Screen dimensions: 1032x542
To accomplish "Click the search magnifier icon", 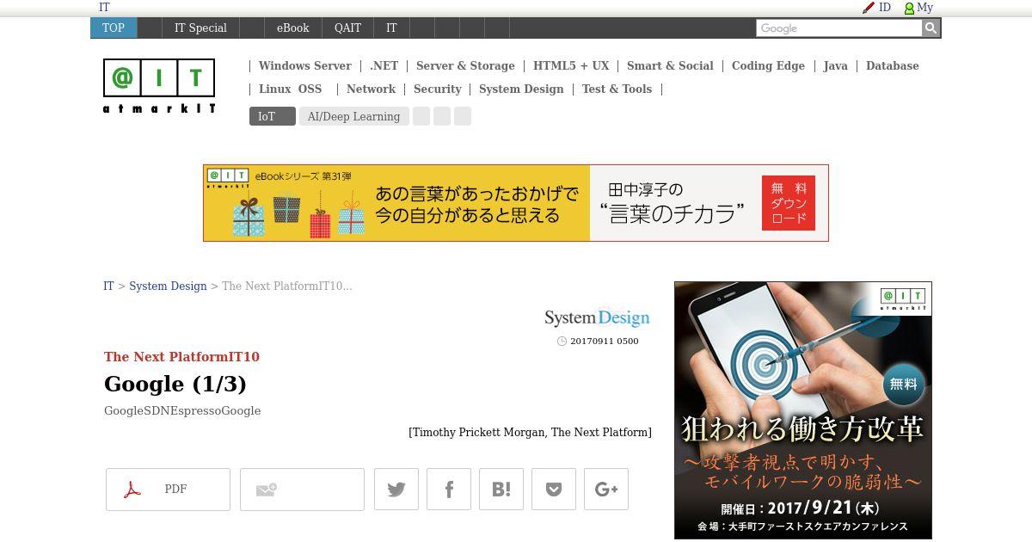I will click(931, 28).
